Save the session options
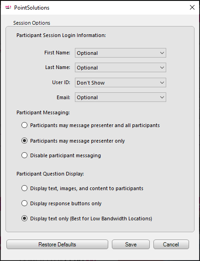Viewport: 200px width, 261px height. coord(131,245)
